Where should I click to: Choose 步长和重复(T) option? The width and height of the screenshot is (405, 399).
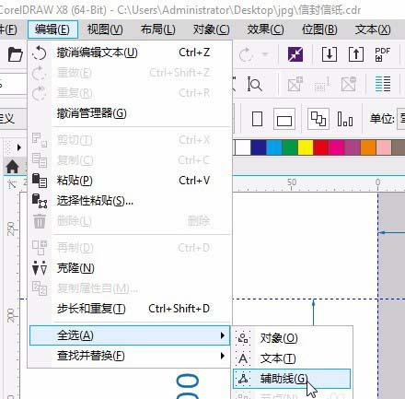(130, 309)
